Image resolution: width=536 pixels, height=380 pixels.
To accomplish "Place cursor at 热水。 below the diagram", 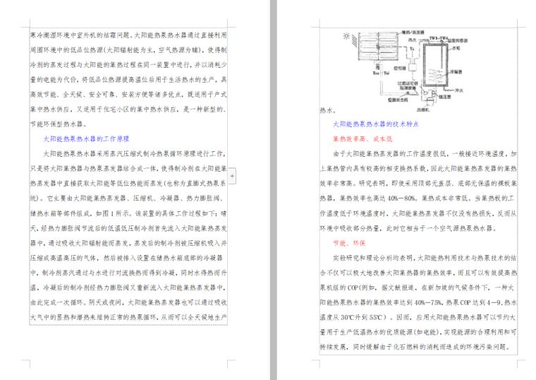I will click(325, 110).
